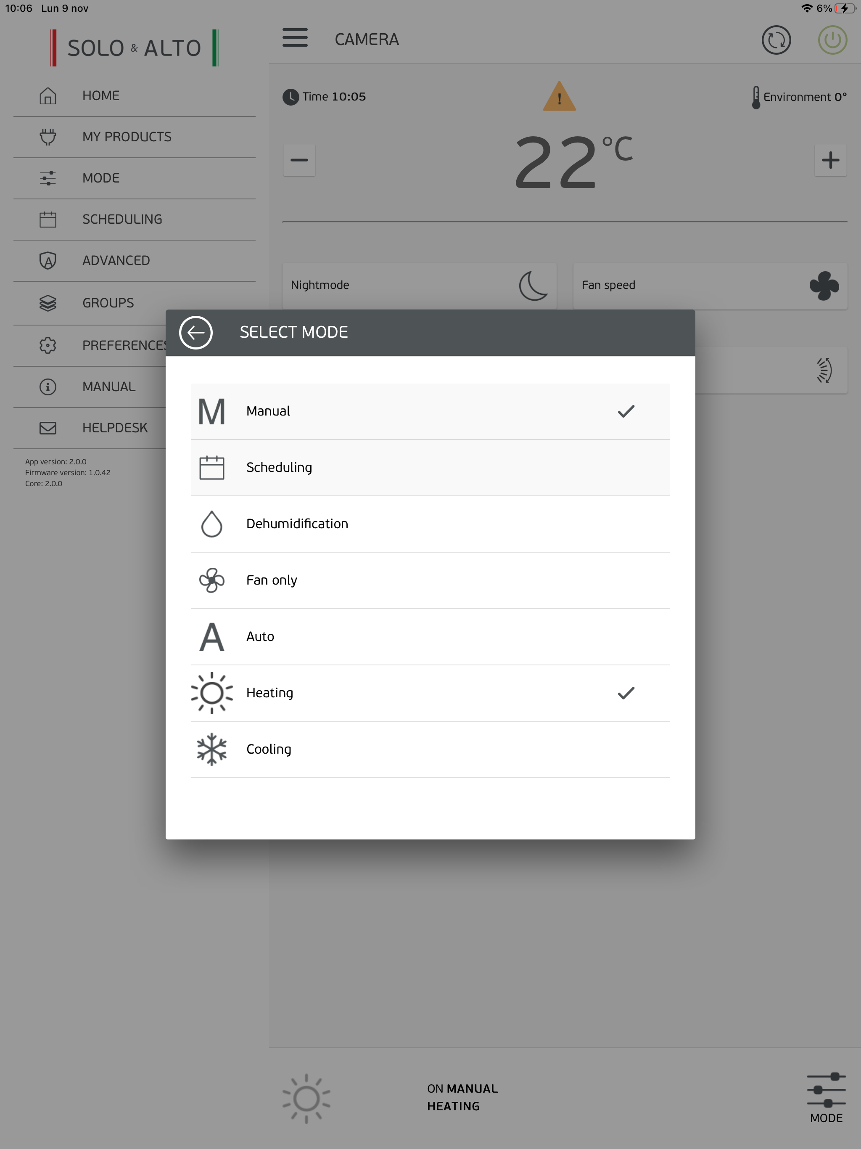
Task: Tap the Dehumidification droplet icon
Action: pos(212,524)
